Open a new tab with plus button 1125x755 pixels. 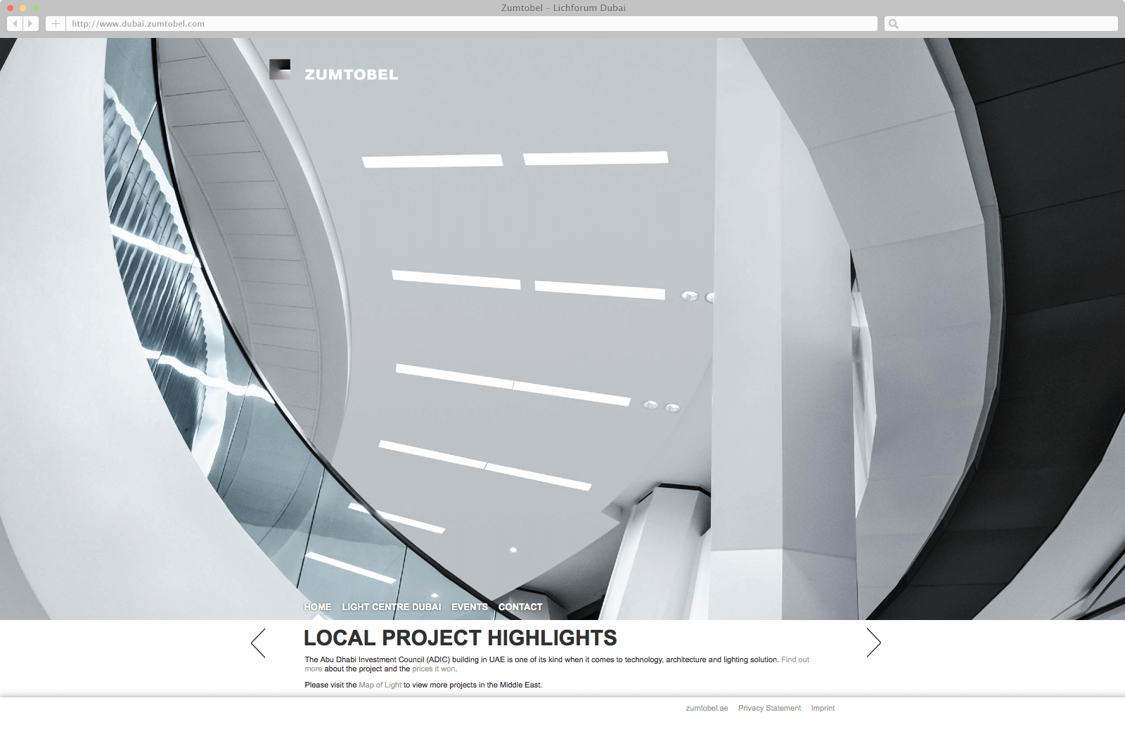[56, 23]
